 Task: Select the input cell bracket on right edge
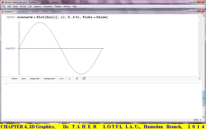point(199,17)
